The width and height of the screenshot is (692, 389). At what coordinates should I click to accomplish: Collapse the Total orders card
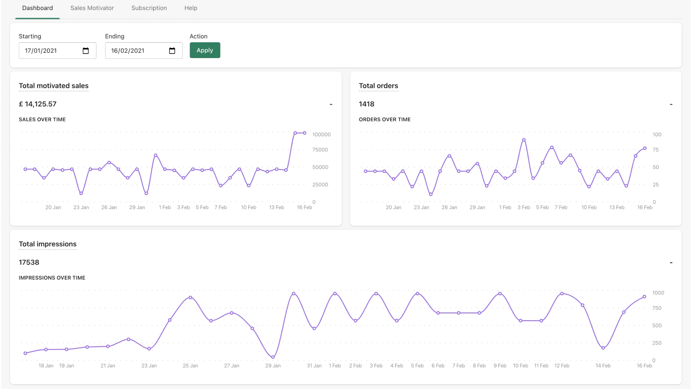coord(671,104)
